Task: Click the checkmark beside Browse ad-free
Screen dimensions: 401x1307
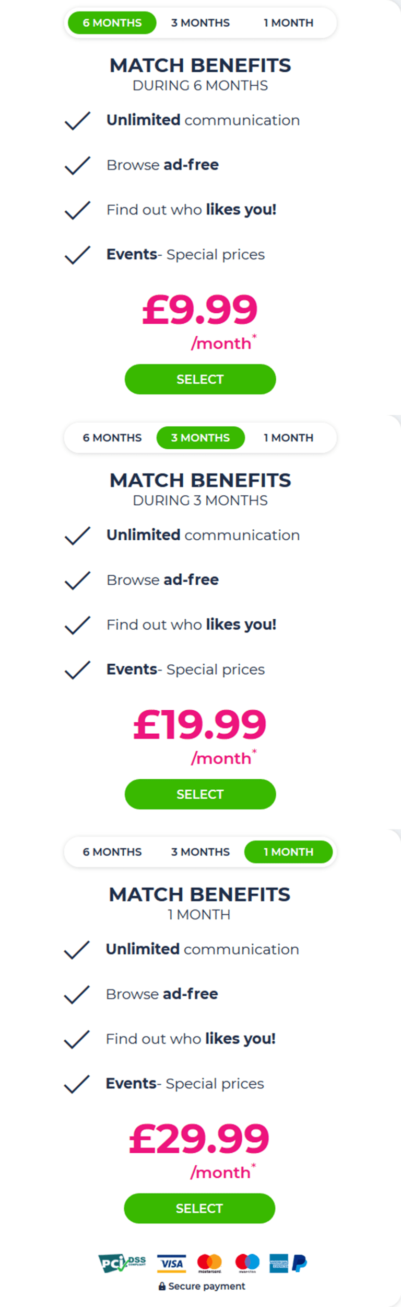Action: pos(76,166)
